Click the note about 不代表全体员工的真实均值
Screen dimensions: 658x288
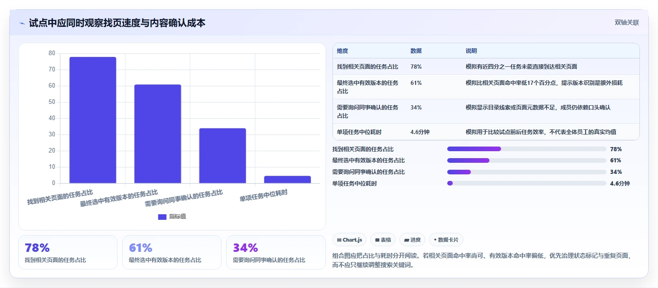pos(541,132)
